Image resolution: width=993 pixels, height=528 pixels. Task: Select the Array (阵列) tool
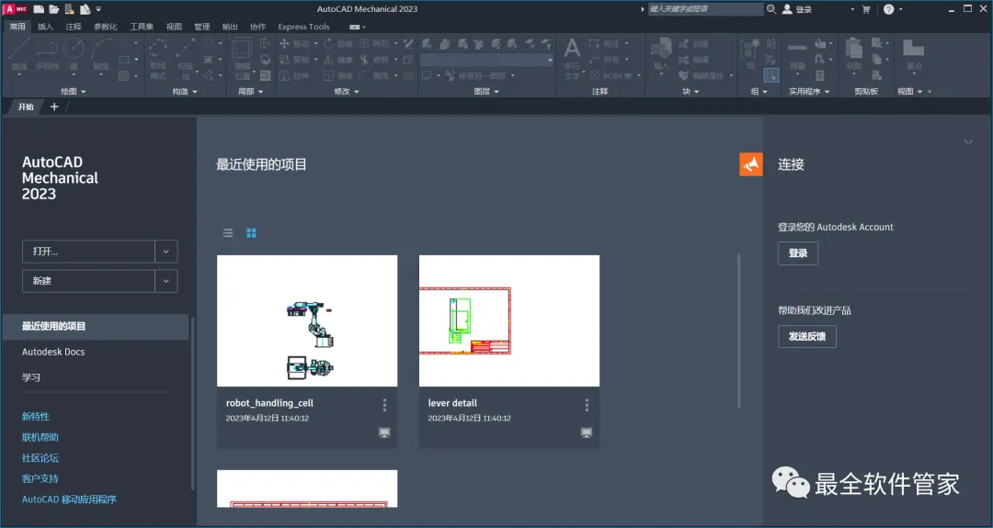(374, 44)
